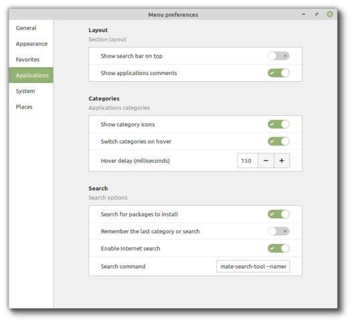The width and height of the screenshot is (352, 323).
Task: Open the General preferences section
Action: coord(26,28)
